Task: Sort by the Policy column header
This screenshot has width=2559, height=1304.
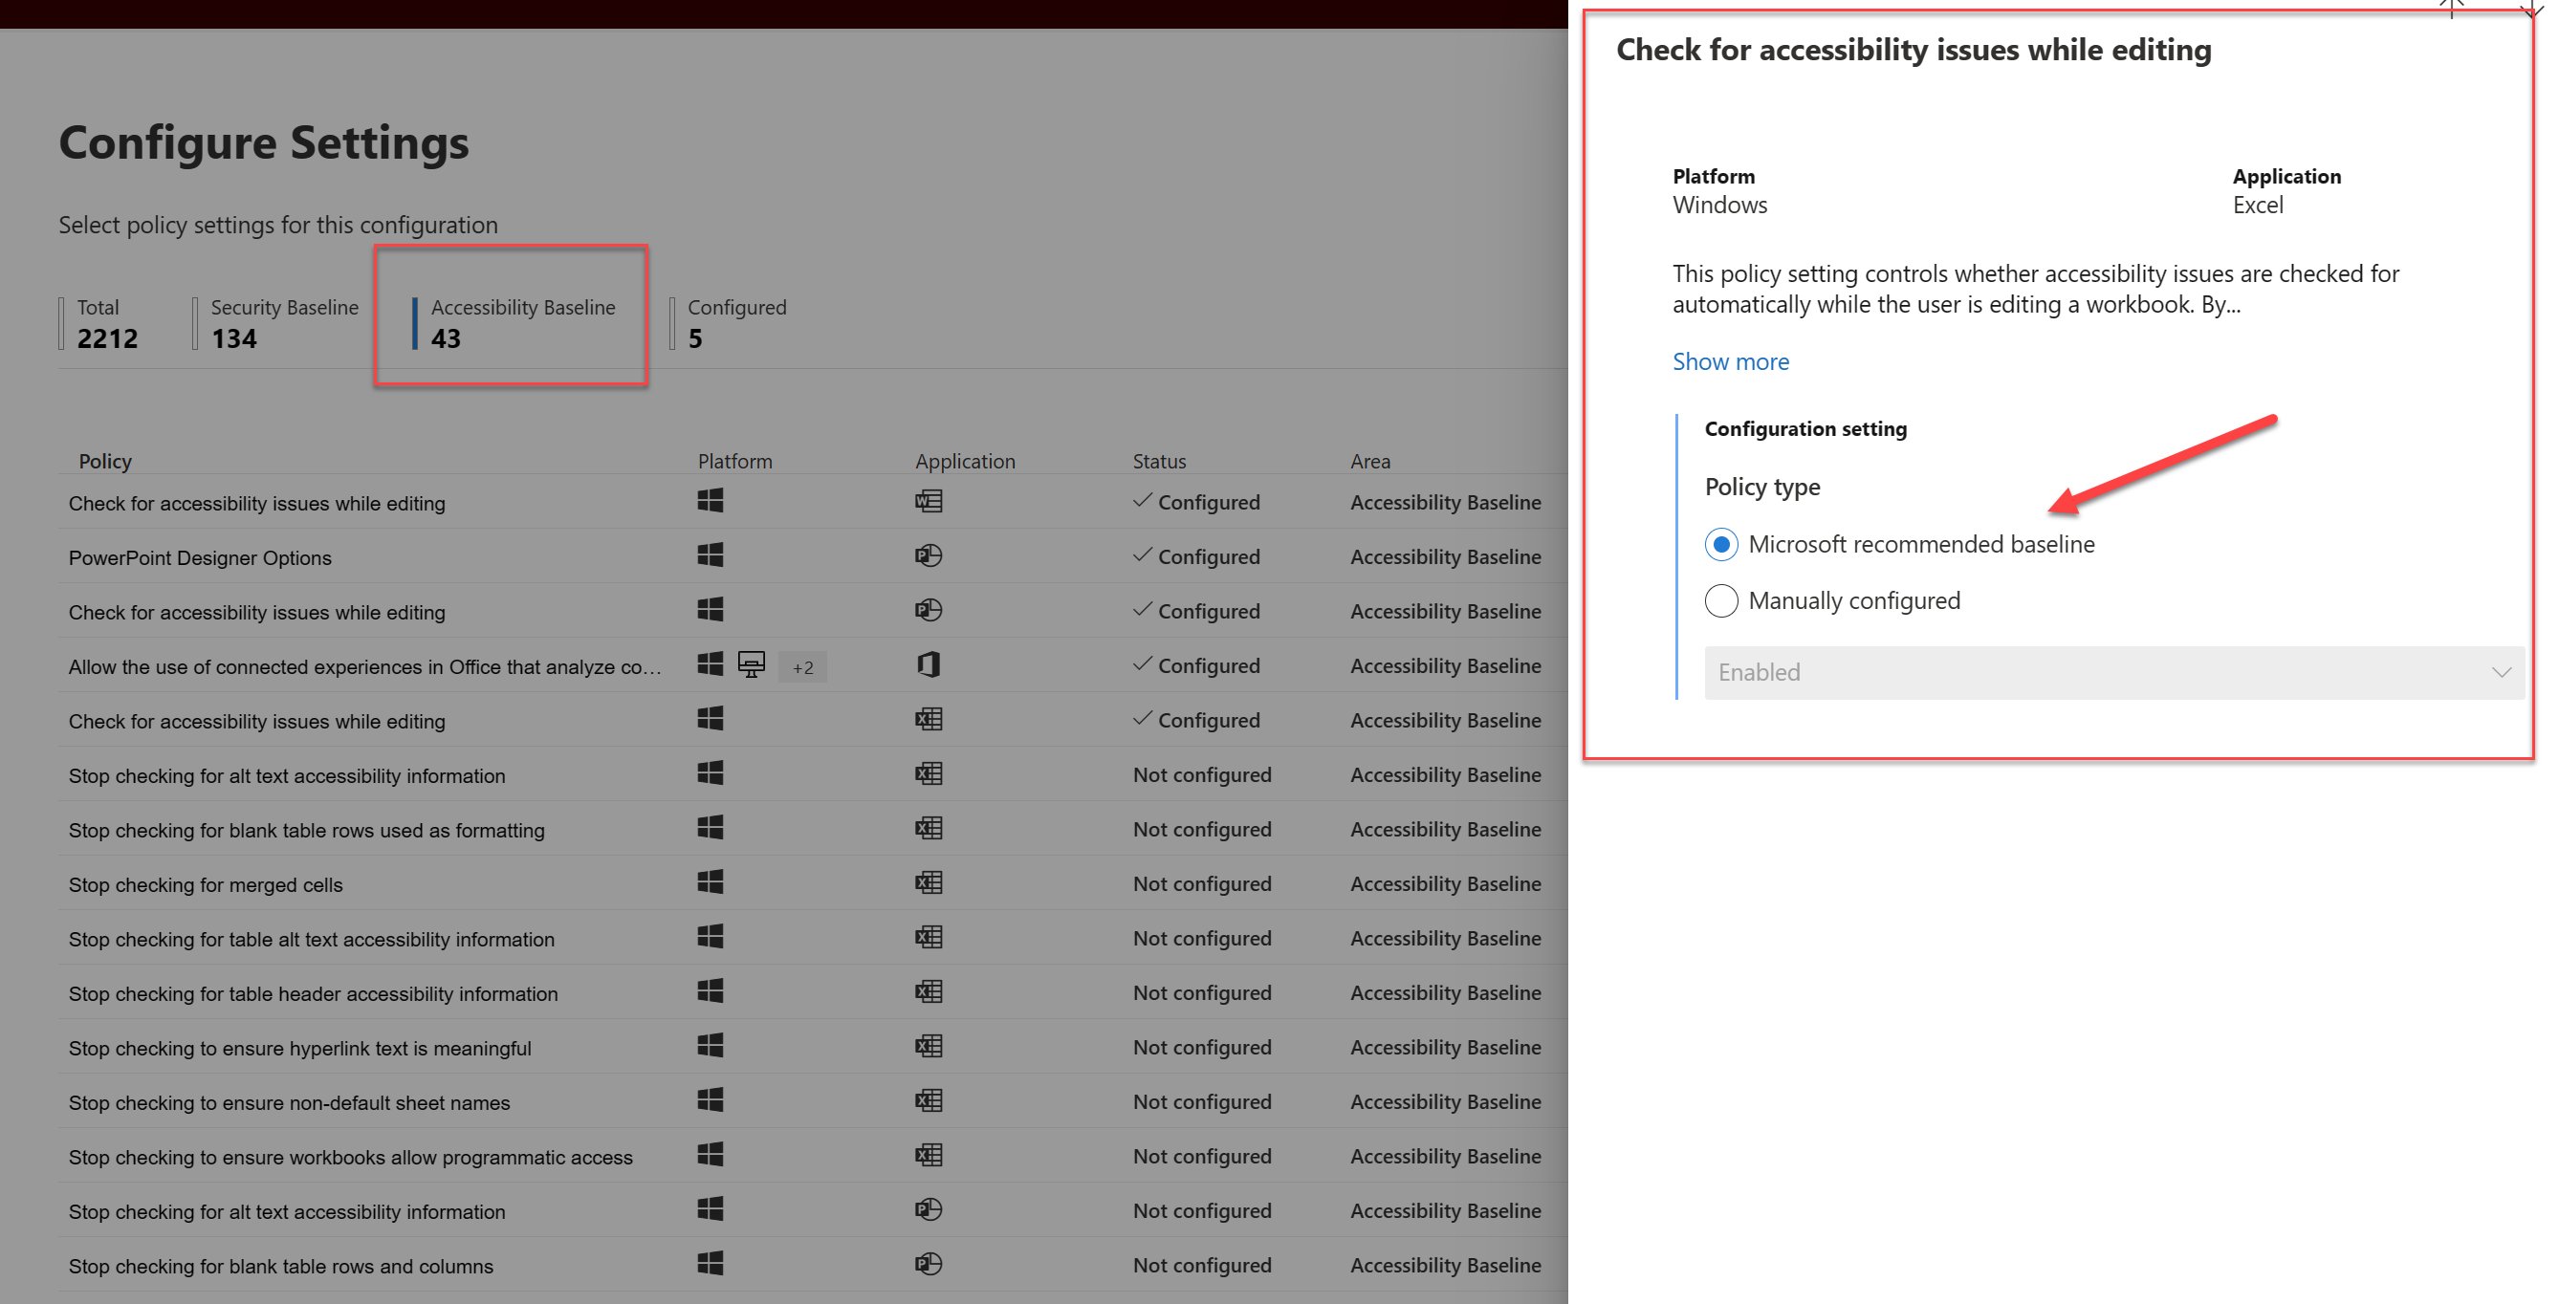Action: (x=104, y=461)
